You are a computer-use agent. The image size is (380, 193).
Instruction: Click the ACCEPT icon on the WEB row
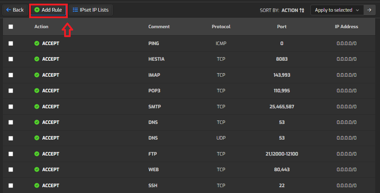(x=37, y=169)
